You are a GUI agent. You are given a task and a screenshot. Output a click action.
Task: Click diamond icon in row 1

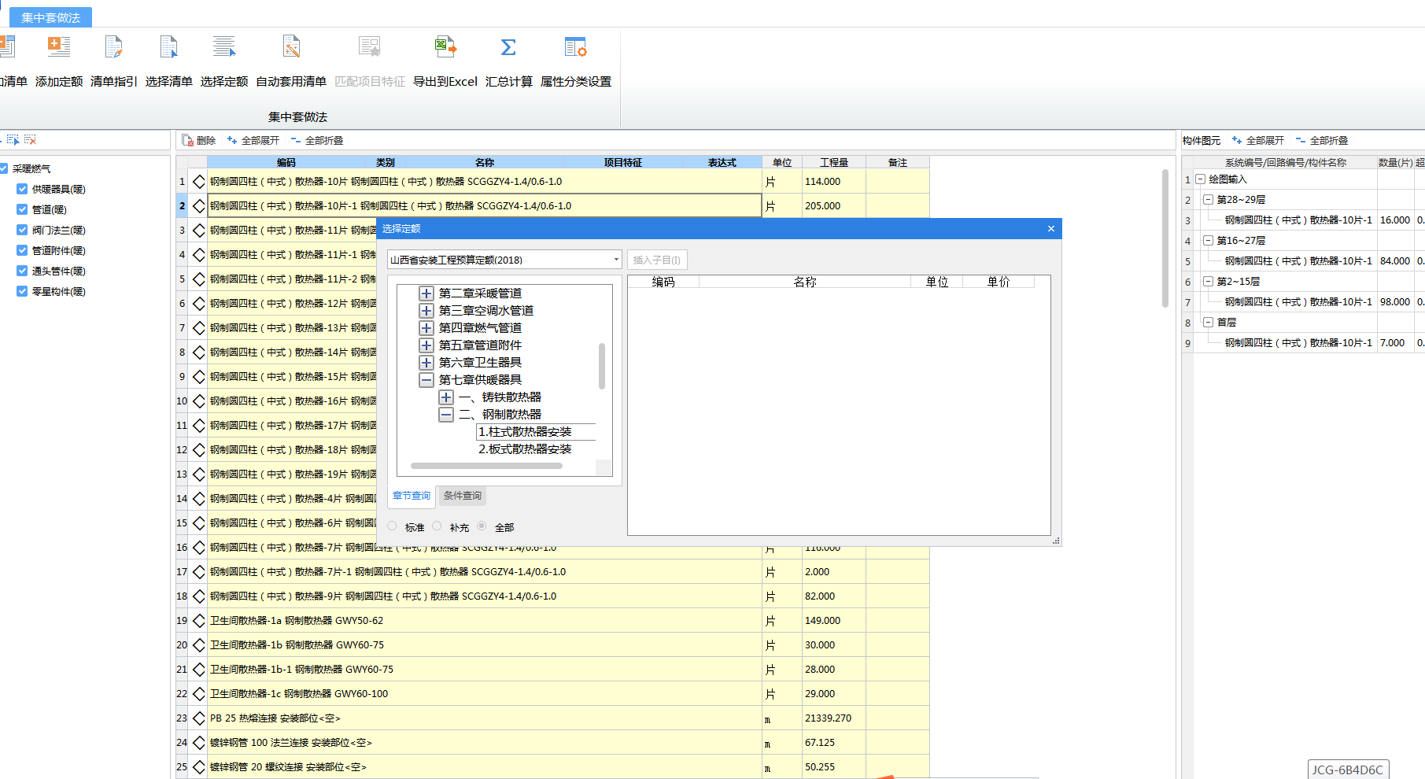pyautogui.click(x=198, y=182)
